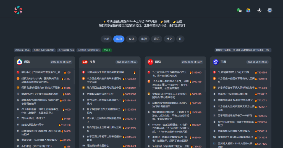Viewport: 283px width, 148px height.
Task: Click the red 头条 logo
Action: pos(85,62)
